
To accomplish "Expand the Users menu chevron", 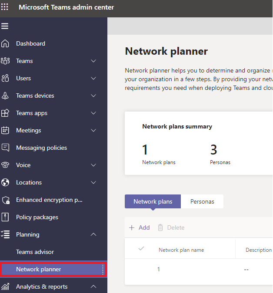I will pos(93,78).
